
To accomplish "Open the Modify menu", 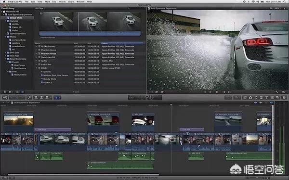I will (62, 1).
